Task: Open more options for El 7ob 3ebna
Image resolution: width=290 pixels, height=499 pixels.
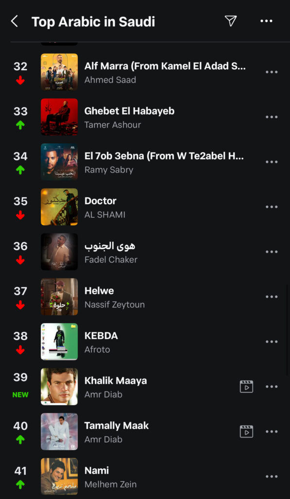Action: click(272, 162)
